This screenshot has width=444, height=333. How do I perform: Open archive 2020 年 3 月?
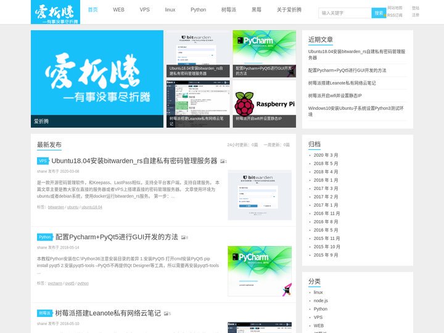(x=326, y=155)
